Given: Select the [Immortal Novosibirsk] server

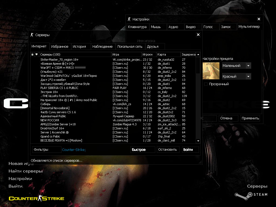Looking at the screenshot, I should (x=113, y=108).
